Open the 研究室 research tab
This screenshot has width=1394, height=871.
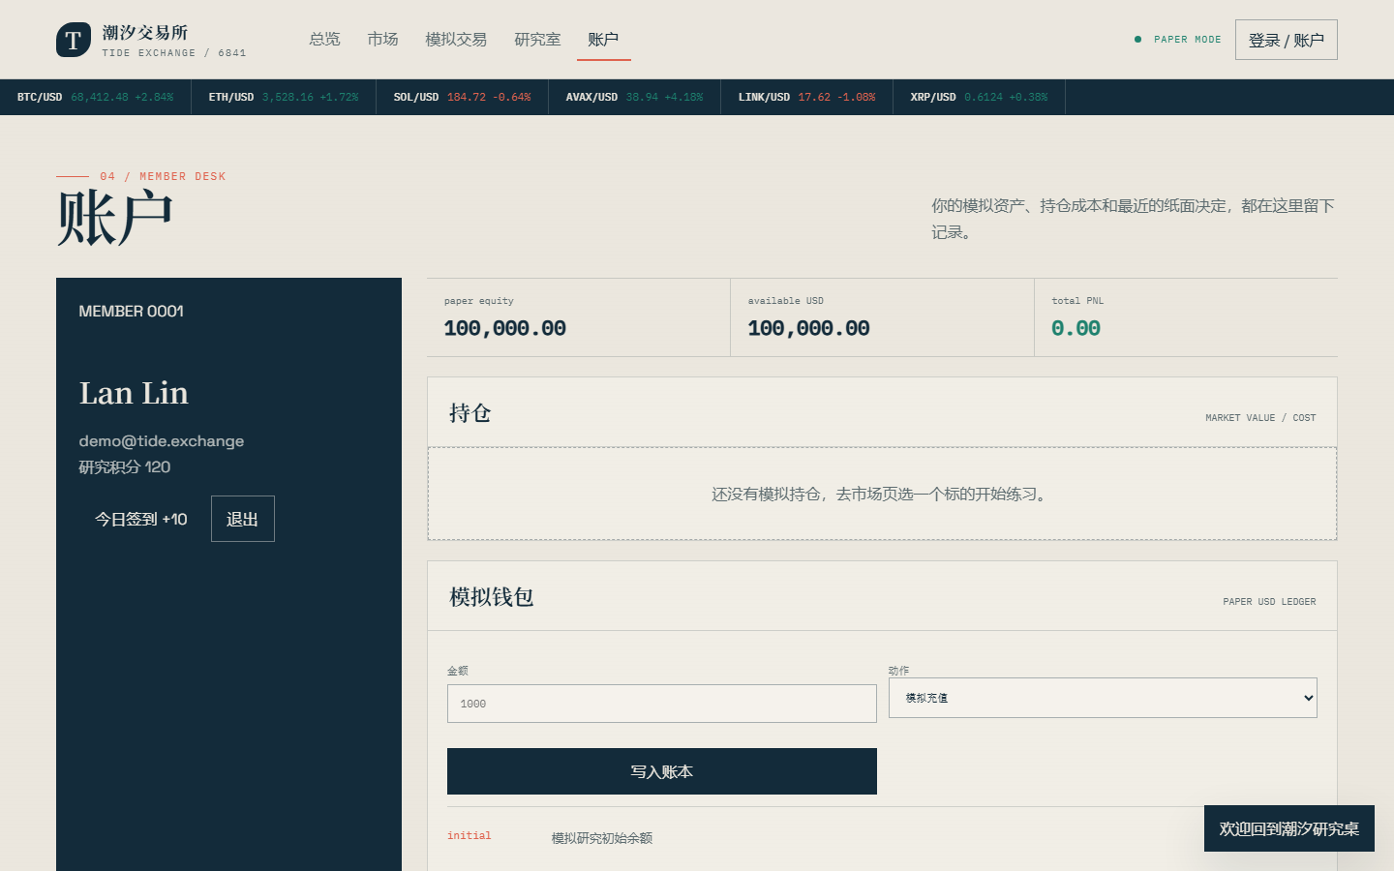[x=537, y=39]
